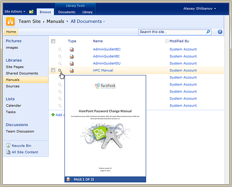Open the AdminGuideHBC document link
The height and width of the screenshot is (187, 232).
(107, 49)
